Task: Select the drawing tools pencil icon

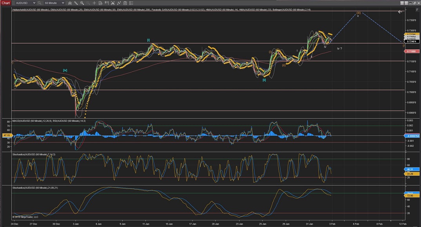Action: [76, 3]
